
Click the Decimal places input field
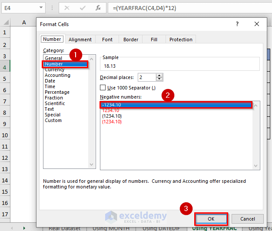click(147, 77)
